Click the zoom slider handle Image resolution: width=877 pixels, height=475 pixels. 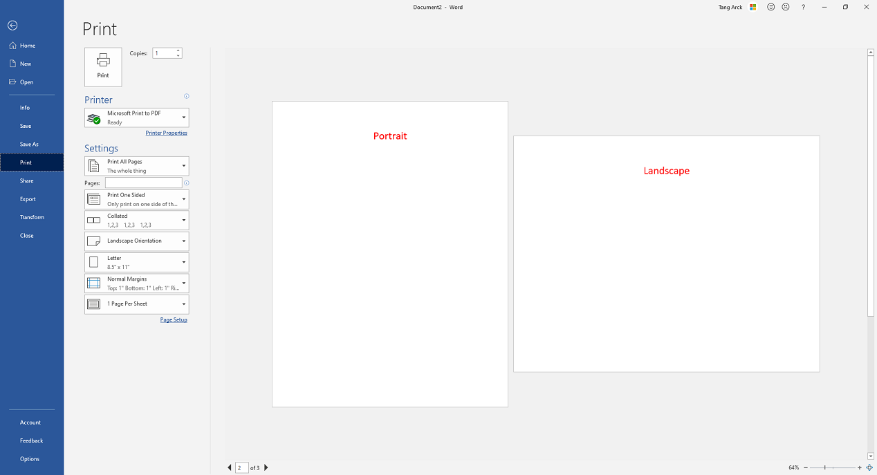point(824,468)
